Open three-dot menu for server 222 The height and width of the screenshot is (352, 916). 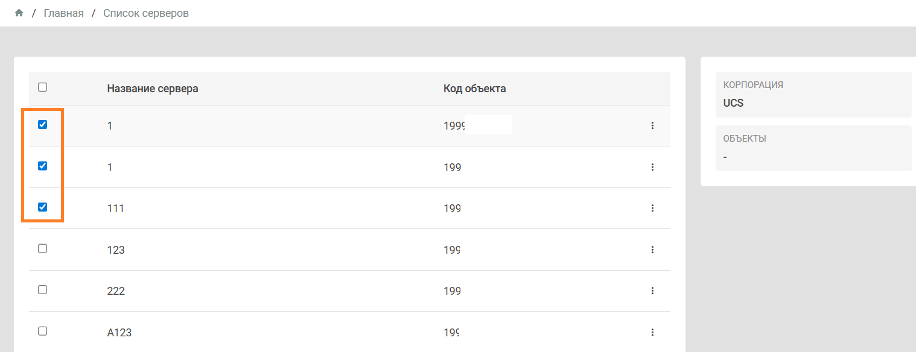(x=652, y=291)
